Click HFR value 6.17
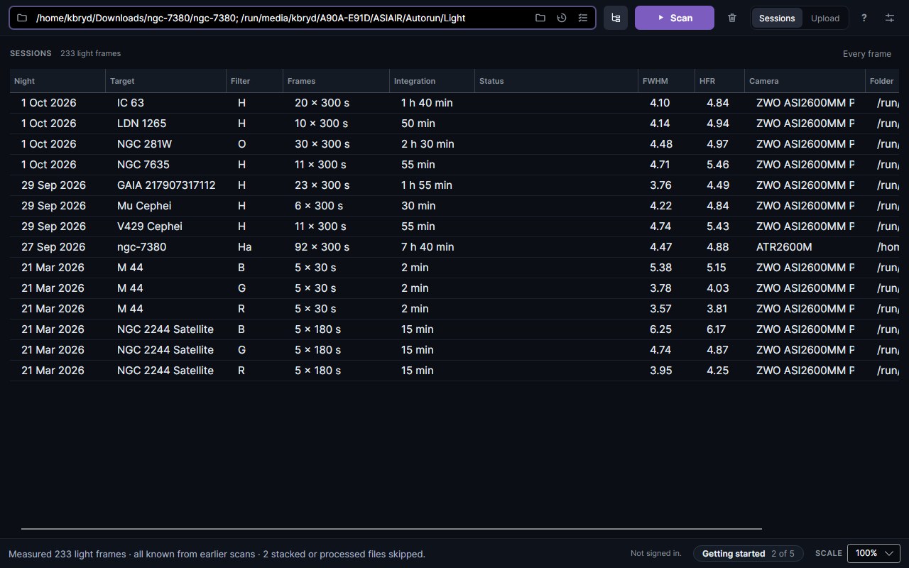The image size is (909, 568). [x=717, y=329]
